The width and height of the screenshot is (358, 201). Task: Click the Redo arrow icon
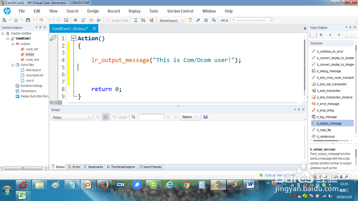(x=49, y=20)
